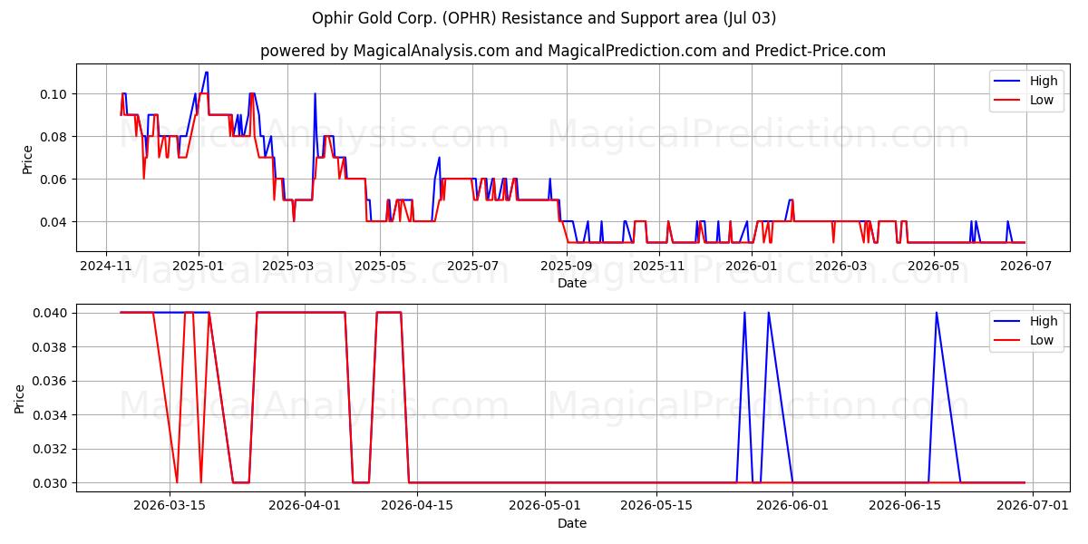The height and width of the screenshot is (544, 1088).
Task: Click the '2024-11' x-axis label on the top chart
Action: point(106,266)
